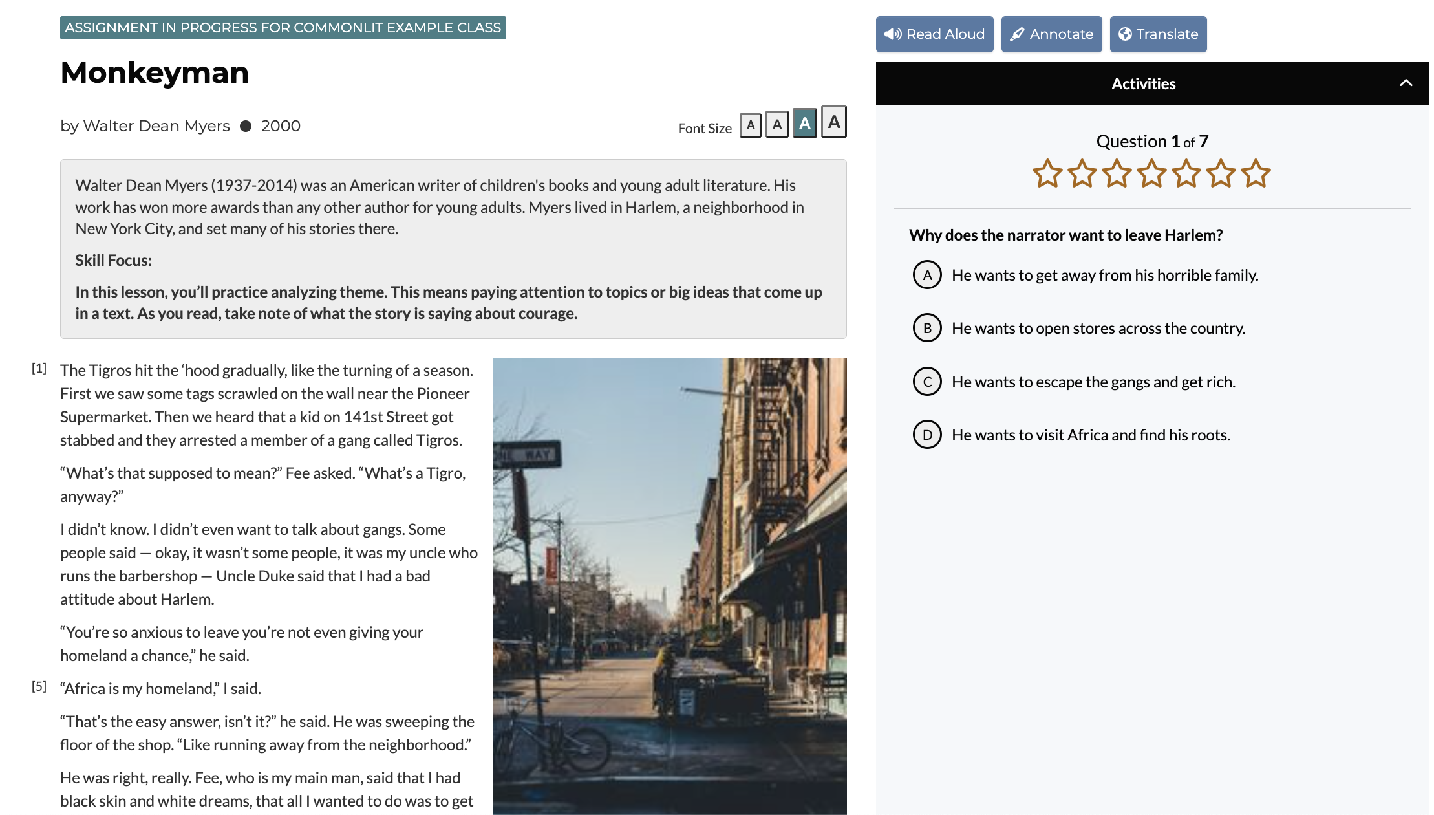
Task: Choose answer A about horrible family
Action: (927, 275)
